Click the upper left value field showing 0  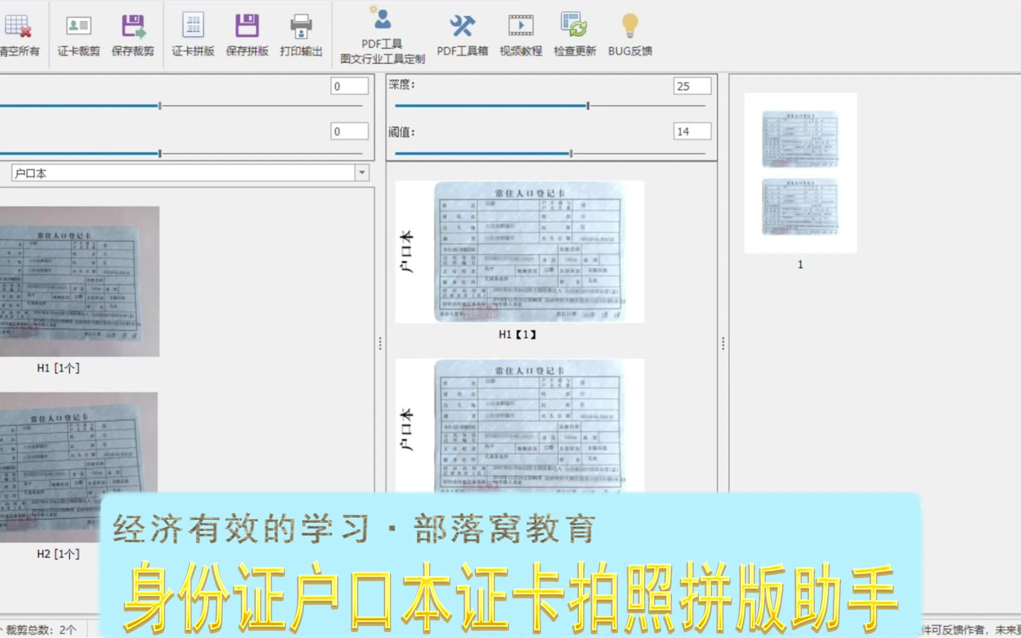(349, 86)
